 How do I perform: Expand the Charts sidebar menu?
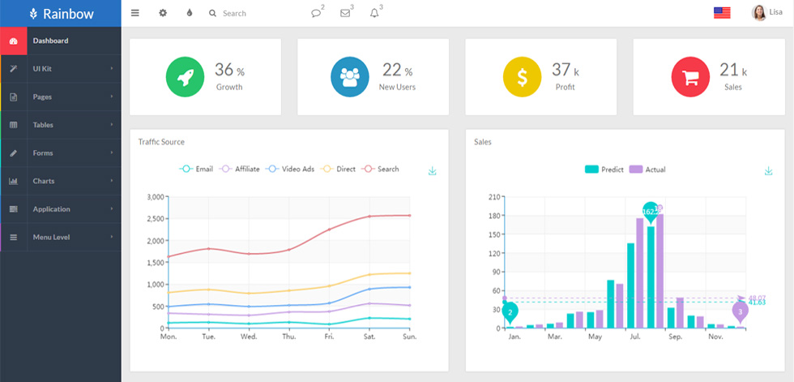click(61, 181)
